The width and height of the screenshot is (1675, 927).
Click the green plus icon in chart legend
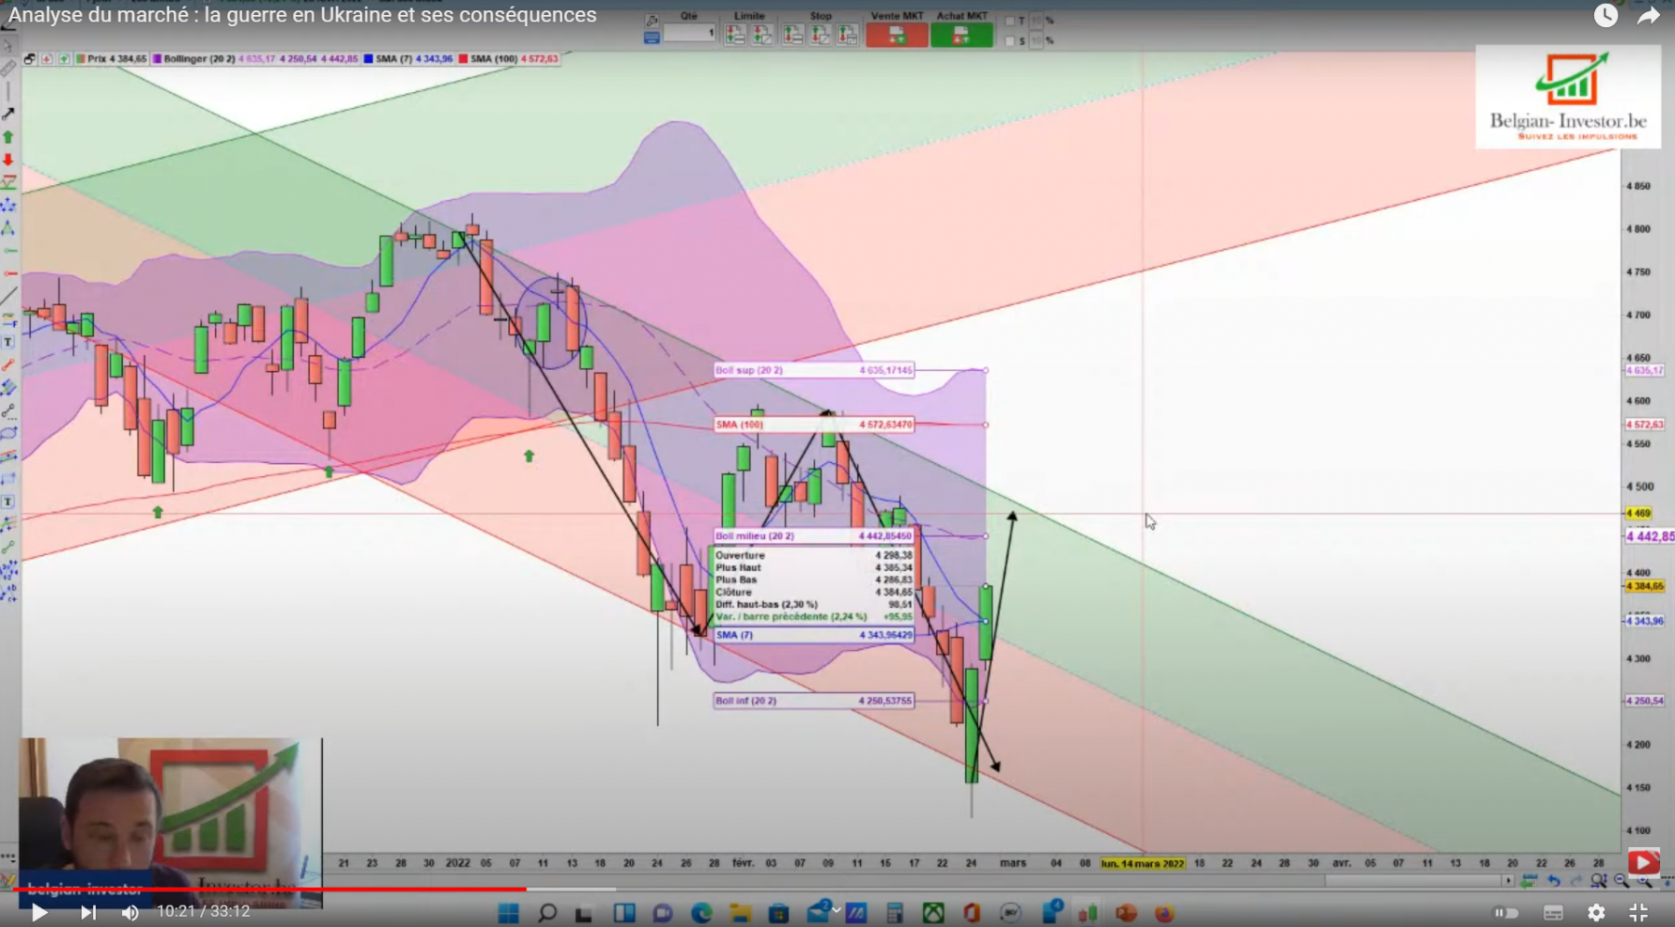click(64, 59)
